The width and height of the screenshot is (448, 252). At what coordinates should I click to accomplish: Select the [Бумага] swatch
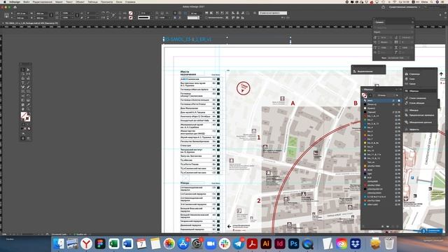pyautogui.click(x=381, y=108)
